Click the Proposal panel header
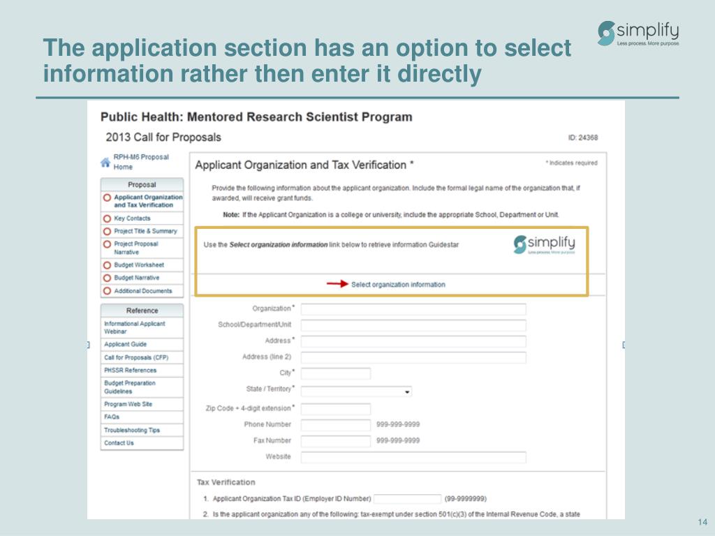Viewport: 715px width, 536px height. pyautogui.click(x=142, y=184)
